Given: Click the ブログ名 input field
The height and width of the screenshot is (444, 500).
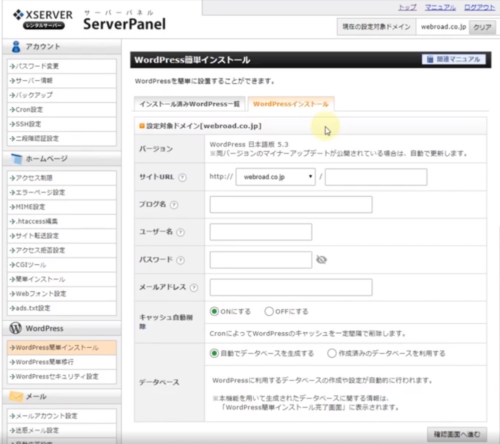Looking at the screenshot, I should point(291,205).
